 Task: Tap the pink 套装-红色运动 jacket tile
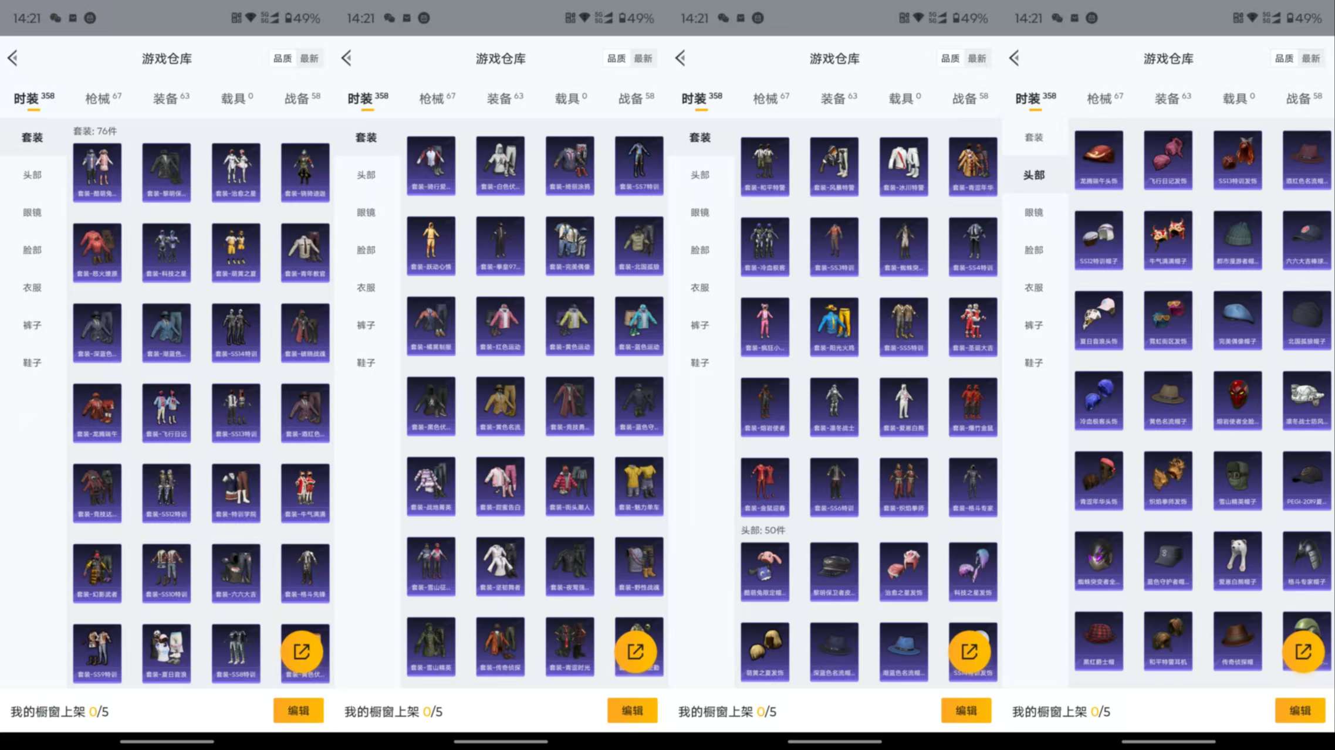coord(501,326)
